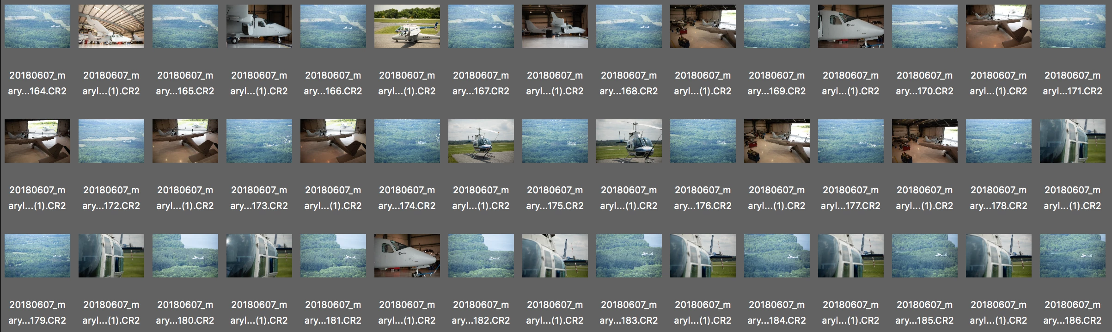Select the ary...185.CR2 thumbnail

[925, 256]
